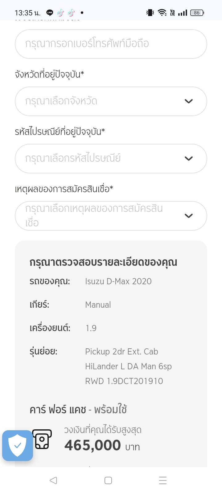Focus the mobile phone number input field
The height and width of the screenshot is (494, 222).
tap(111, 44)
